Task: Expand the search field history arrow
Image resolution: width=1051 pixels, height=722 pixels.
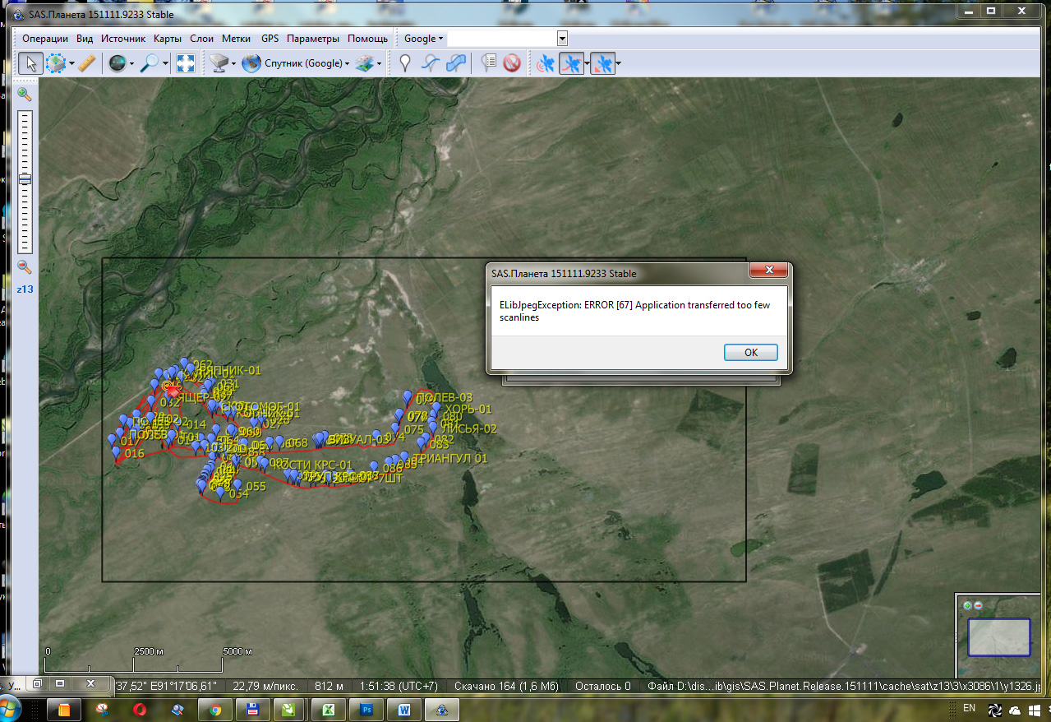Action: pos(562,39)
